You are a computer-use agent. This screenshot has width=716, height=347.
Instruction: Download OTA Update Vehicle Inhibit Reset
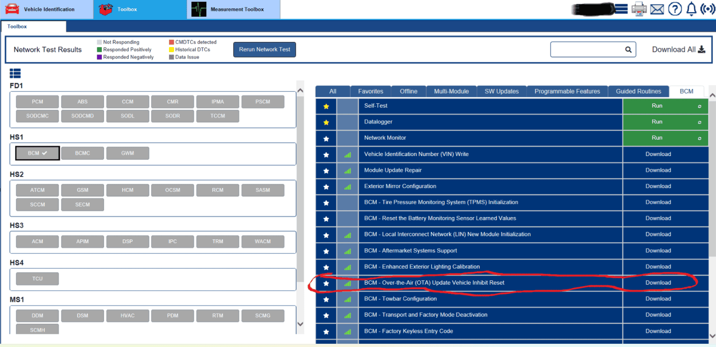coord(658,283)
